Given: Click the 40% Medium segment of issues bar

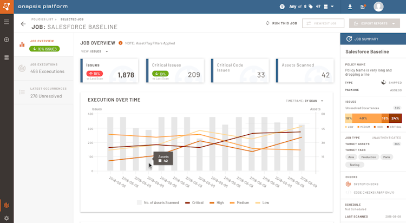Looking at the screenshot, I should pos(366,118).
